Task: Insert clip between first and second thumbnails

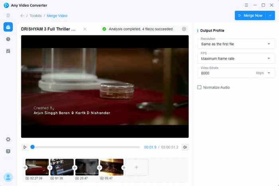Action: coord(50,168)
